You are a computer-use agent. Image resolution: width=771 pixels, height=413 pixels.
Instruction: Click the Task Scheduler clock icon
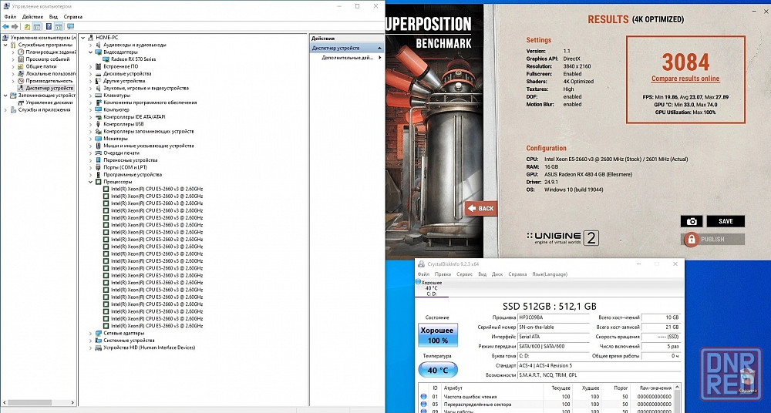21,52
